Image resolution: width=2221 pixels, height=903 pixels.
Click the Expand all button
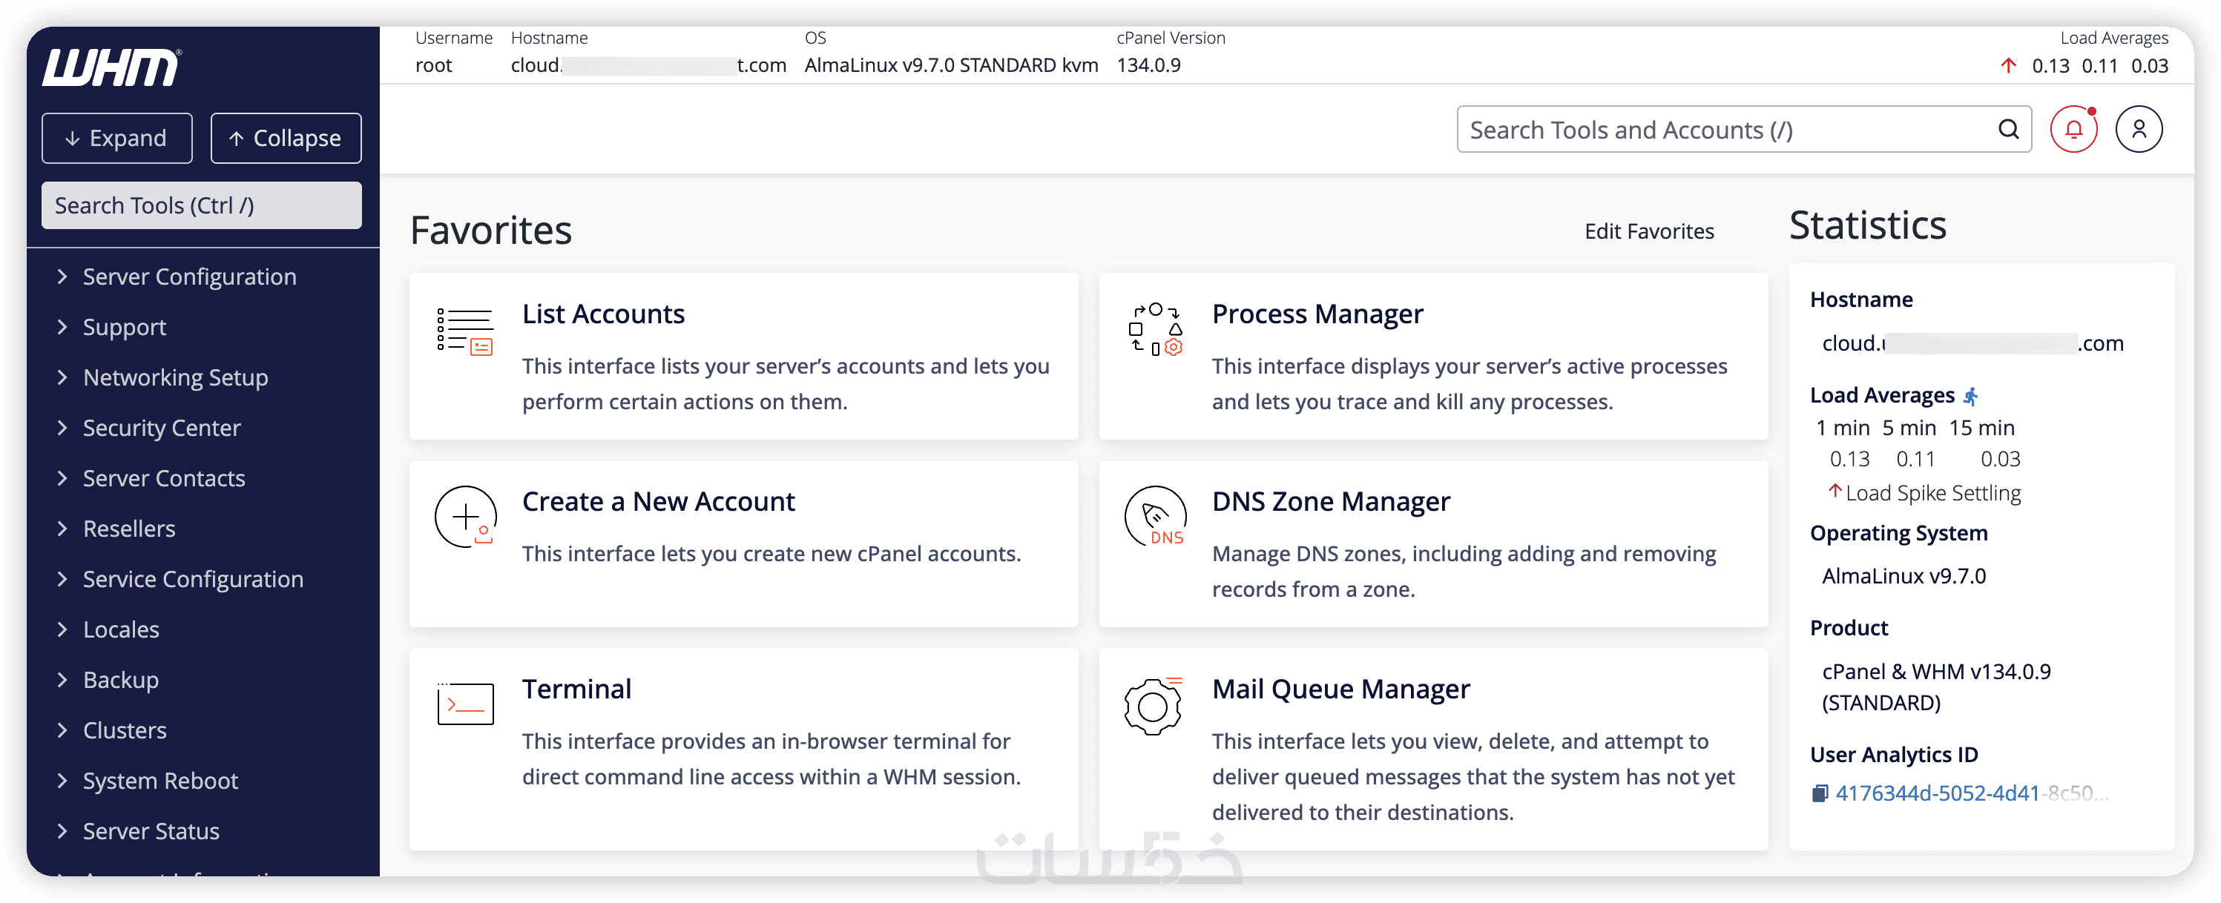coord(116,138)
